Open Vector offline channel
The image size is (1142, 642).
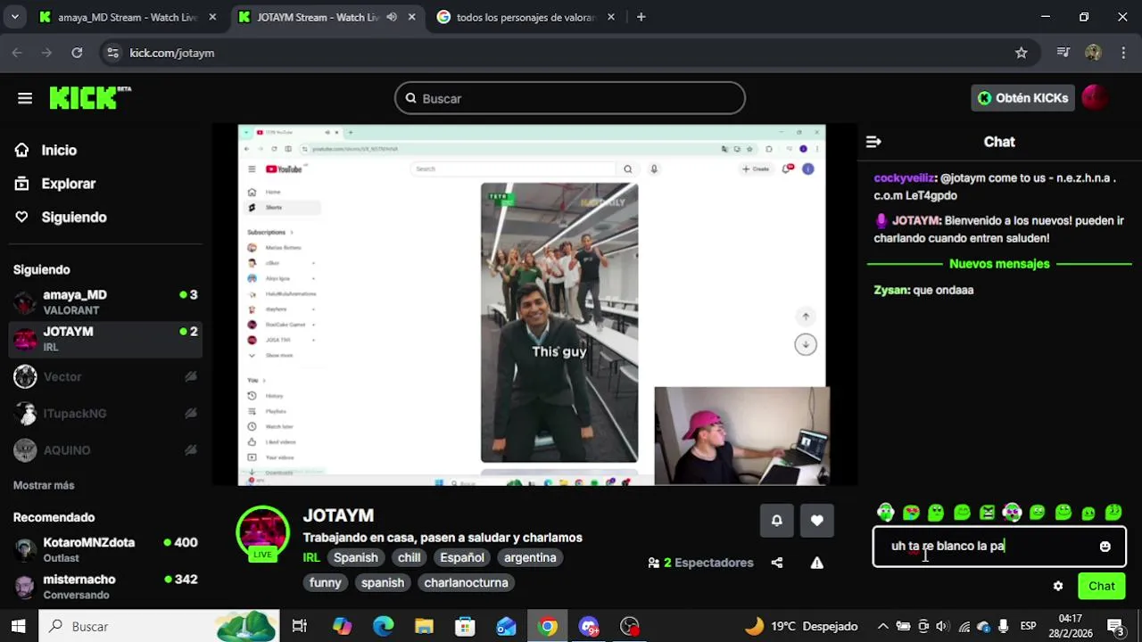(x=105, y=376)
